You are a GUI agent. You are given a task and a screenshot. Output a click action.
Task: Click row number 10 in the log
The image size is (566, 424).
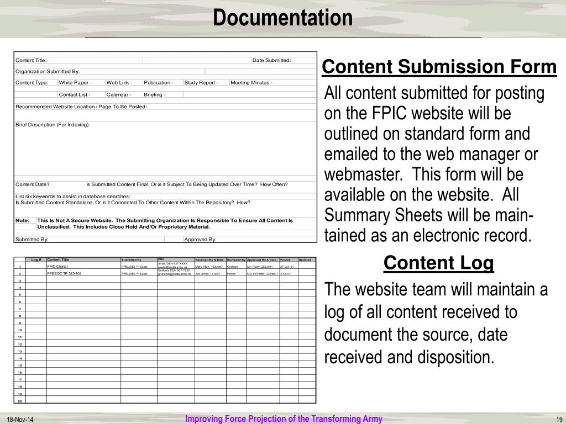point(20,330)
